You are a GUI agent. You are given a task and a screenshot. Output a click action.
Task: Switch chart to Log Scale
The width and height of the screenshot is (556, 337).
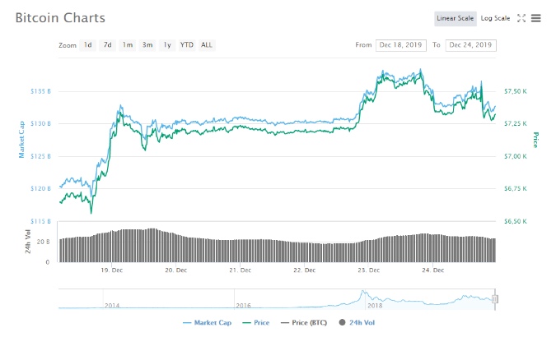(x=495, y=18)
